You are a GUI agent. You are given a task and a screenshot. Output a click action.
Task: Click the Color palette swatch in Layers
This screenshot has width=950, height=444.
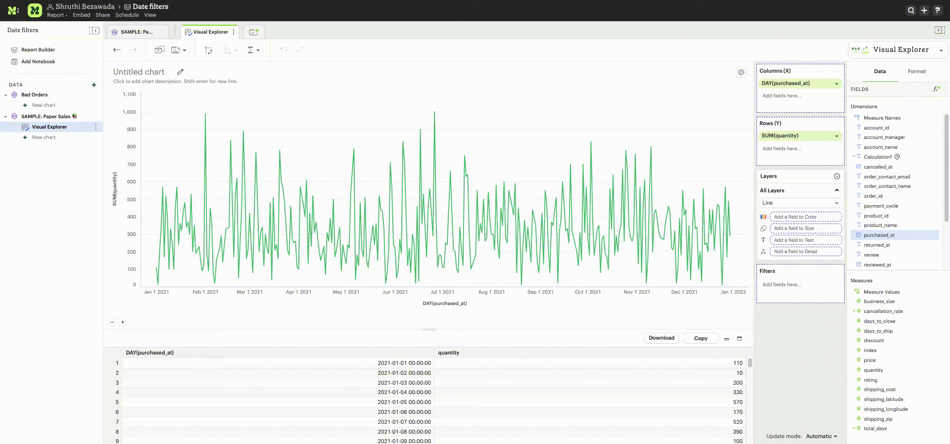[x=763, y=217]
